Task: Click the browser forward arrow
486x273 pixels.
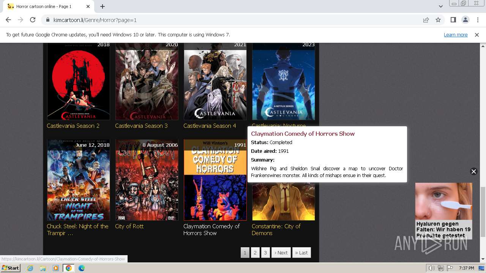Action: coord(21,20)
